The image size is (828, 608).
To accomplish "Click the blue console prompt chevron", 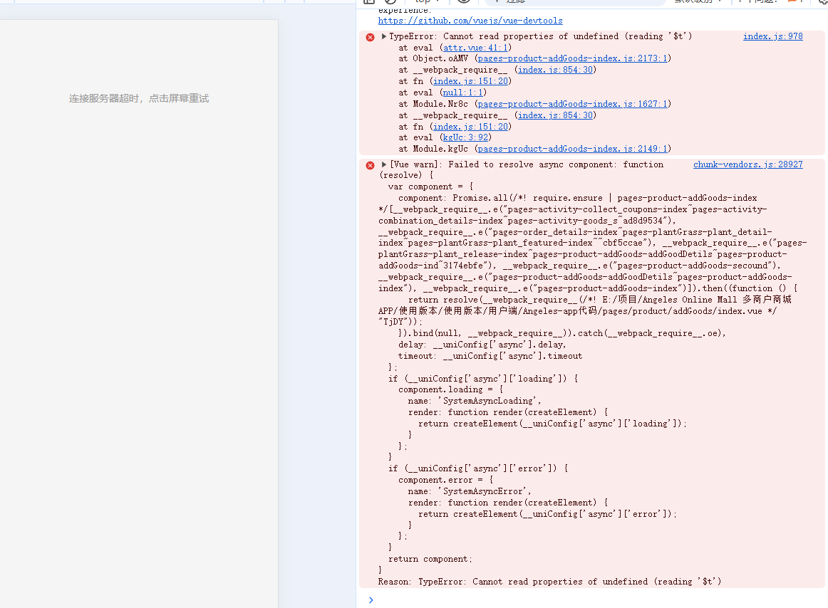I will [371, 599].
